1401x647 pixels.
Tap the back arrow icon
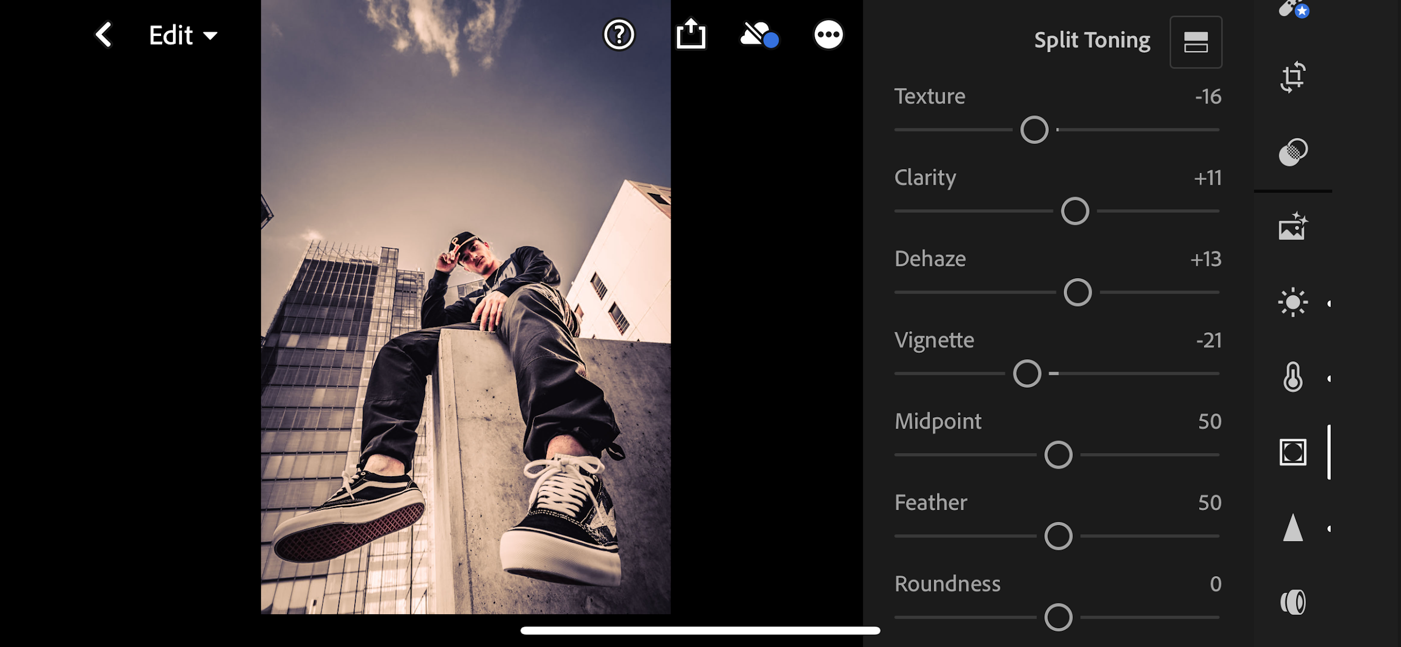tap(103, 35)
